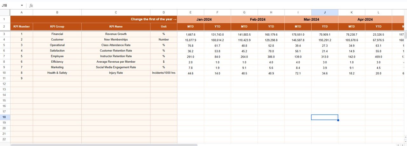Click the fx insert function icon
The image size is (407, 146).
[31, 5]
